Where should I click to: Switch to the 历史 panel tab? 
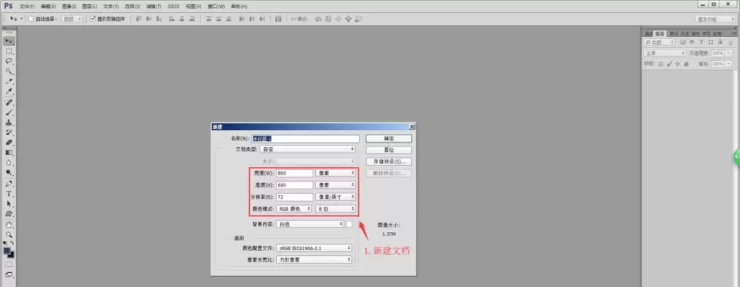pyautogui.click(x=684, y=34)
